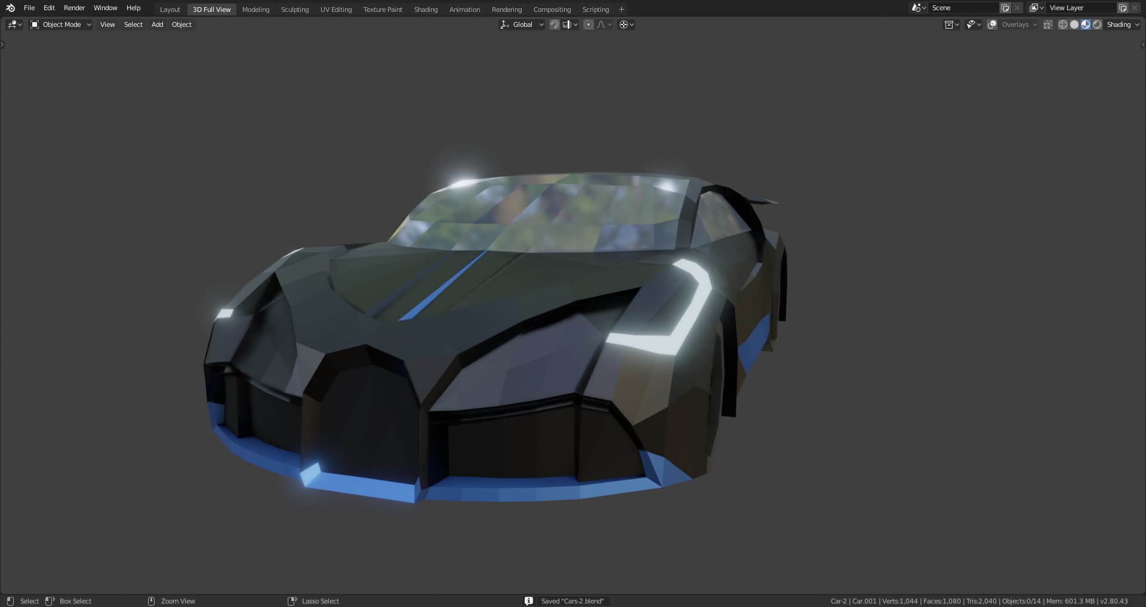Viewport: 1146px width, 607px height.
Task: Click the View Layer name field
Action: click(1080, 8)
